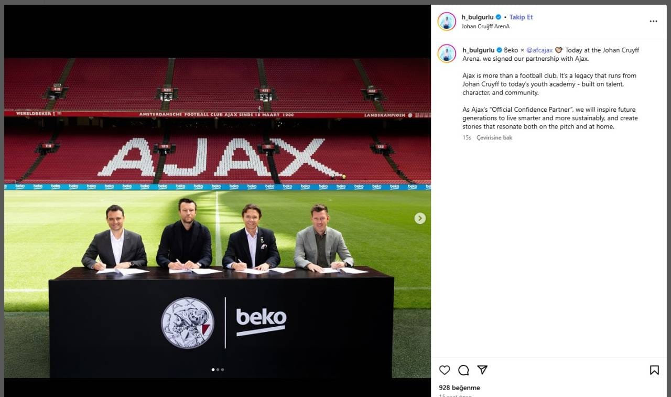Viewport: 671px width, 397px height.
Task: Click Takip Et to follow
Action: point(521,17)
